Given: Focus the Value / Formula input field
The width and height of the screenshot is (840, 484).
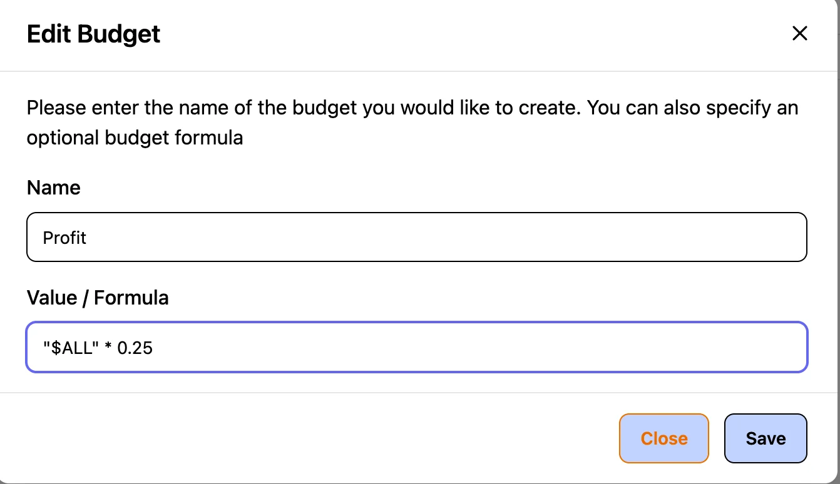Looking at the screenshot, I should point(416,347).
